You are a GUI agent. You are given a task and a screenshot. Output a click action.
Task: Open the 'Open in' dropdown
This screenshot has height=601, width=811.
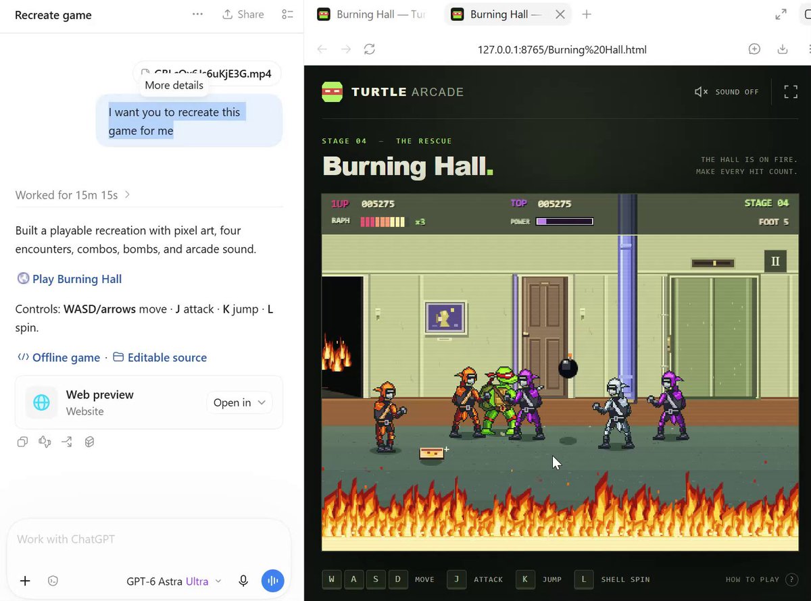[x=239, y=402]
